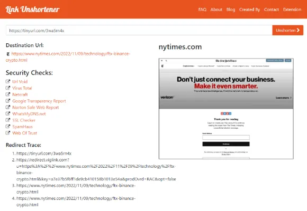
Task: Click external link icon next to SpamHaus
Action: [x=8, y=127]
